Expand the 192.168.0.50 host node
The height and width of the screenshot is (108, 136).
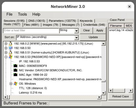coord(6,48)
